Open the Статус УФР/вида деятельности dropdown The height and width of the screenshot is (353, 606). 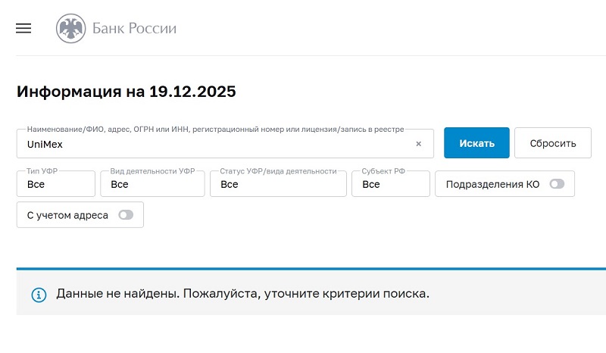[278, 184]
